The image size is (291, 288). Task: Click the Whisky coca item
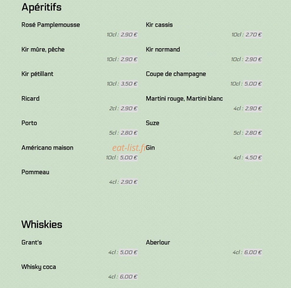39,267
